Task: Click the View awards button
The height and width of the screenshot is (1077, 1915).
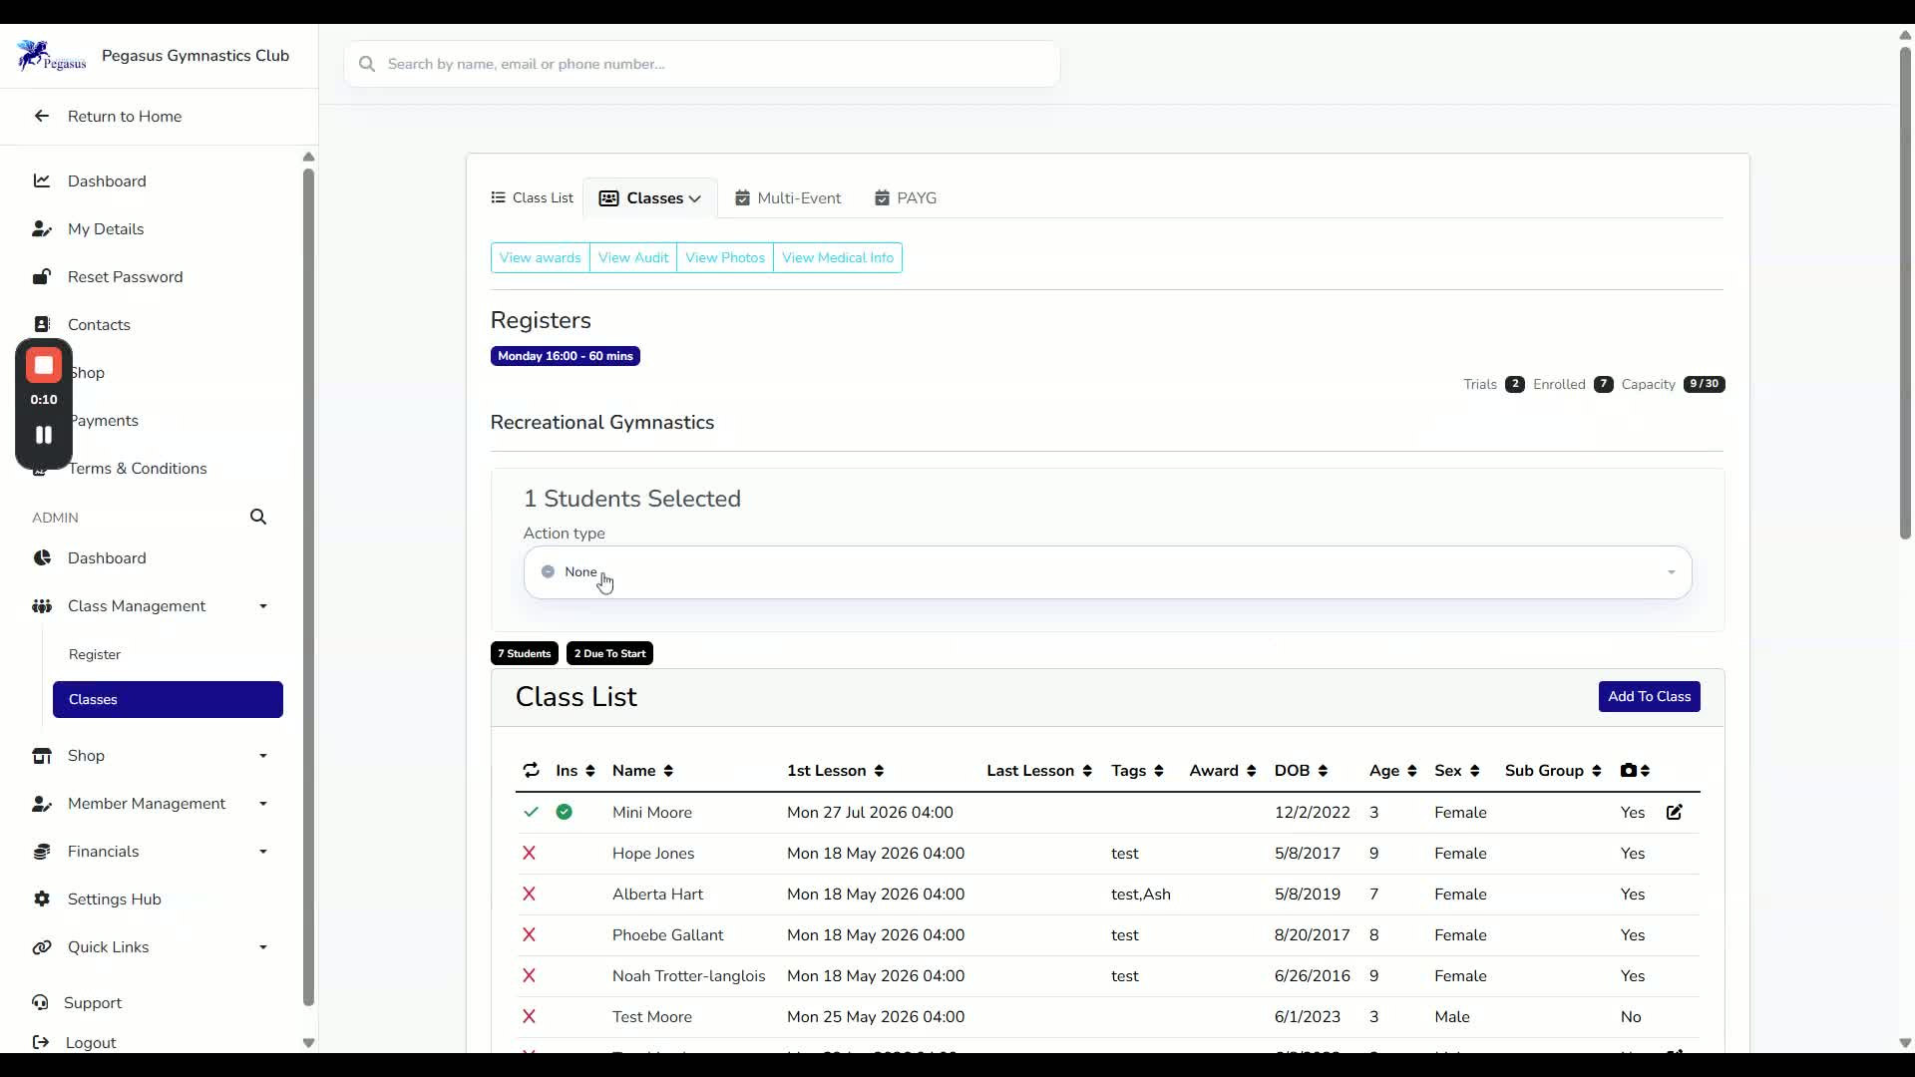Action: 540,257
